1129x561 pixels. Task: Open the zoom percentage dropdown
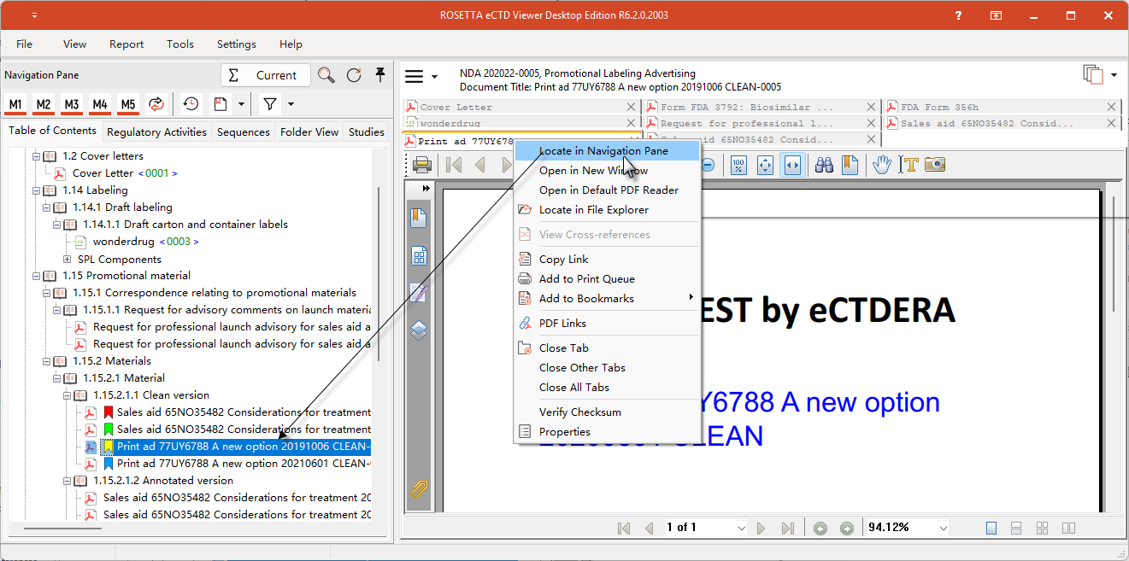pyautogui.click(x=943, y=528)
